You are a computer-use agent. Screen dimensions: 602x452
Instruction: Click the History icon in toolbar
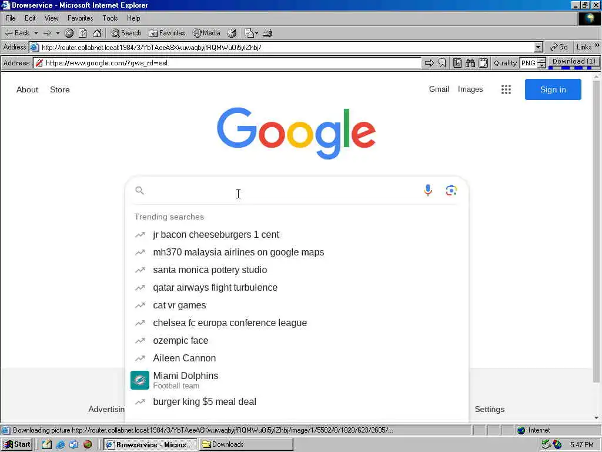point(232,33)
